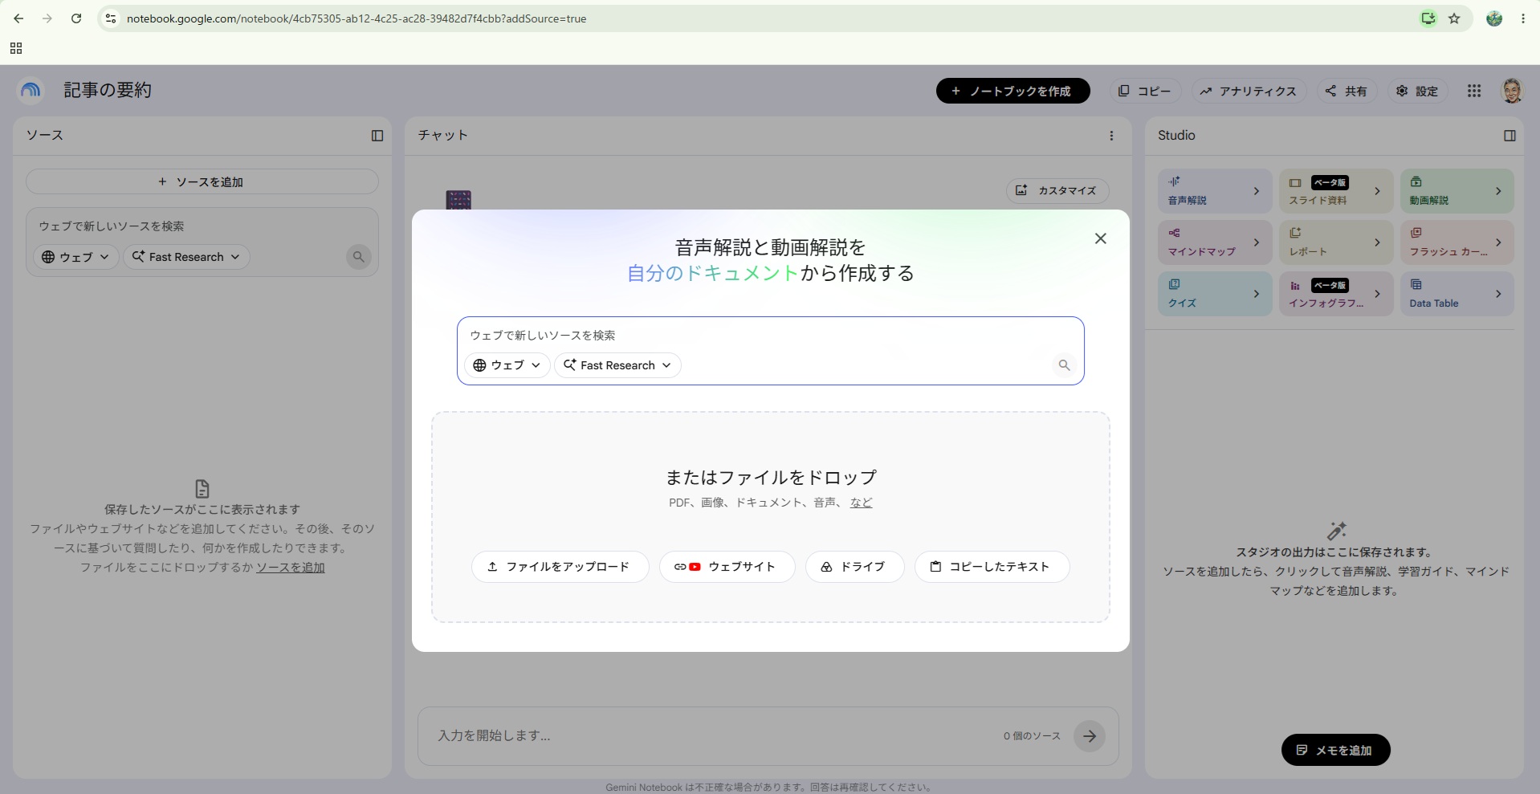This screenshot has height=794, width=1540.
Task: Click the Google account avatar
Action: pos(1511,91)
